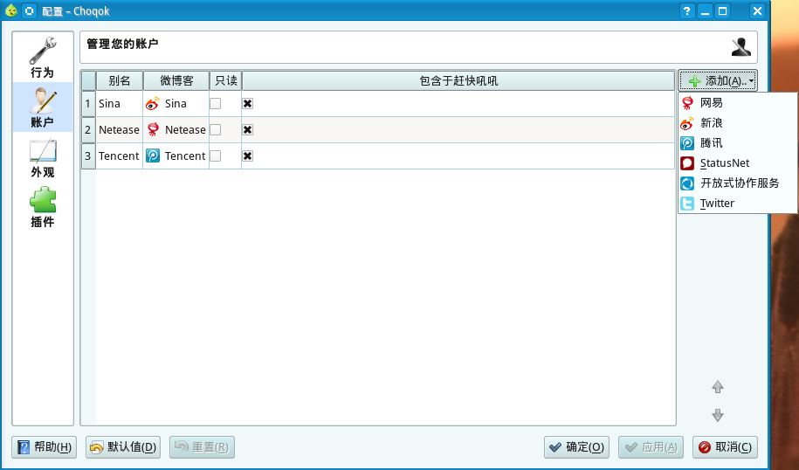Select the Sina alias cell
The height and width of the screenshot is (470, 799).
(120, 103)
